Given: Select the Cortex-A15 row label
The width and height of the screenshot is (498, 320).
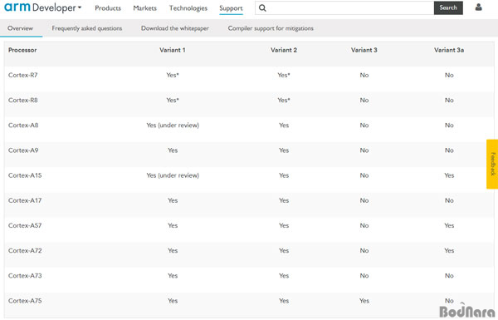Looking at the screenshot, I should (x=25, y=175).
